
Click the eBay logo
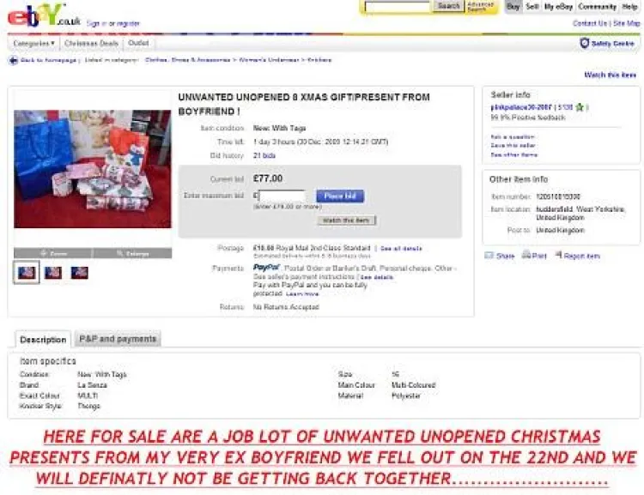click(43, 15)
